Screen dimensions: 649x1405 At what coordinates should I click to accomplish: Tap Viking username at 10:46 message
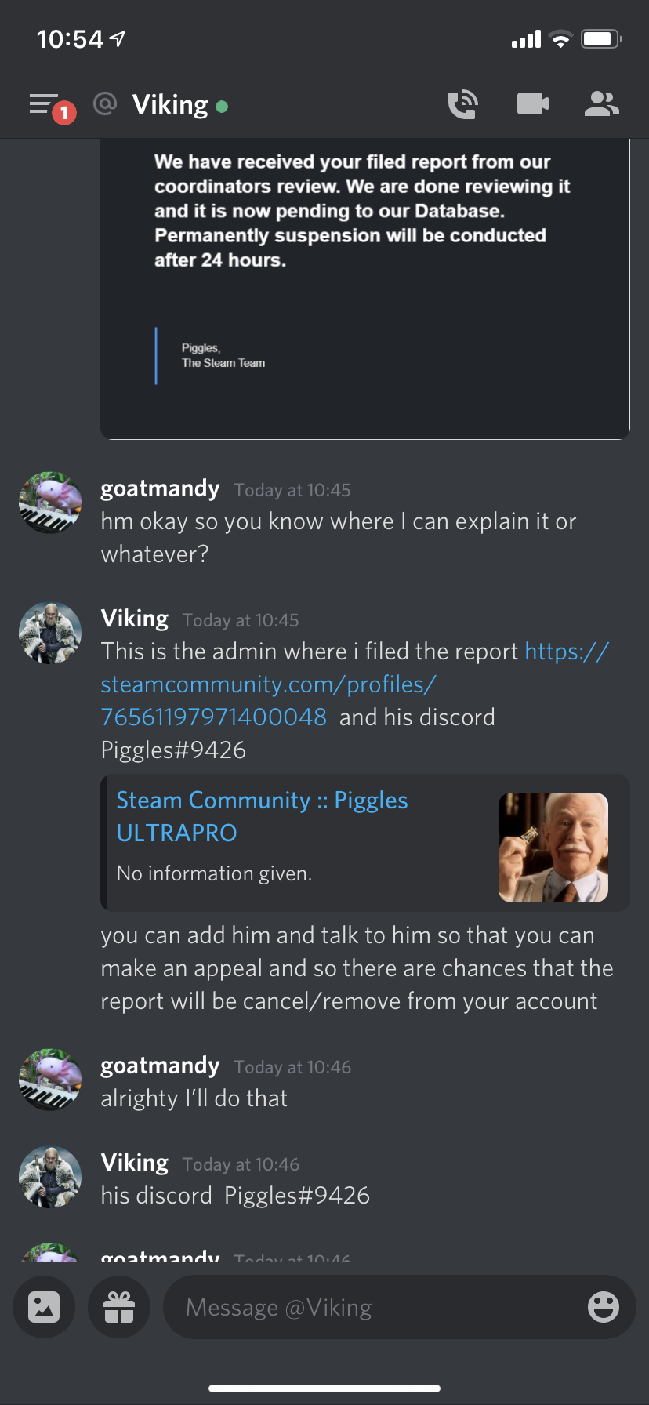(135, 1163)
